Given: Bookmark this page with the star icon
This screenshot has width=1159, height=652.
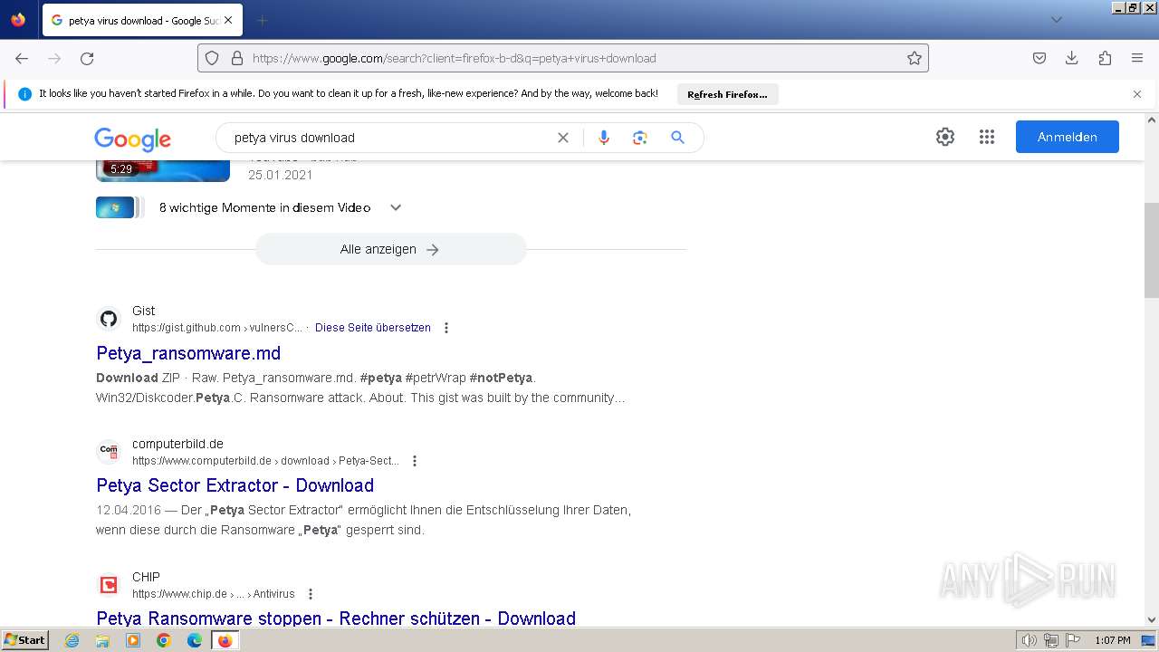Looking at the screenshot, I should point(915,58).
